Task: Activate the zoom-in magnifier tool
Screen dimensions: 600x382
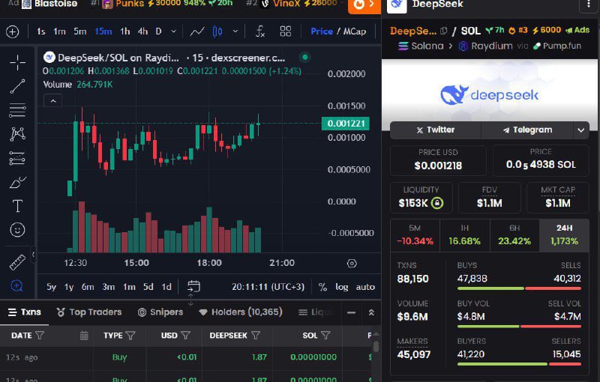Action: 17,285
